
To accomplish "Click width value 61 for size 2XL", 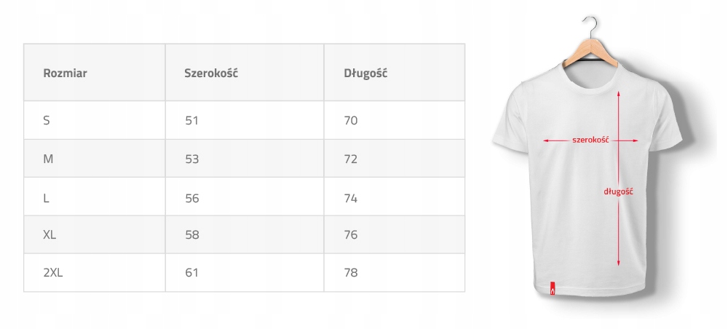I will click(x=191, y=273).
